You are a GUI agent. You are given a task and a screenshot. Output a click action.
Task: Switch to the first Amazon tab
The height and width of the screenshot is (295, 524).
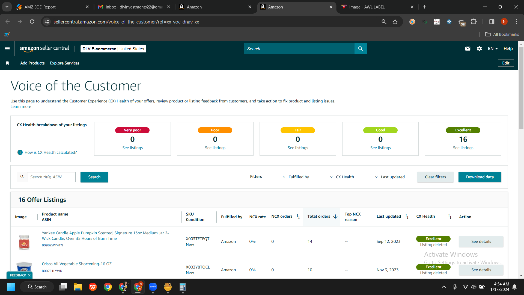215,7
